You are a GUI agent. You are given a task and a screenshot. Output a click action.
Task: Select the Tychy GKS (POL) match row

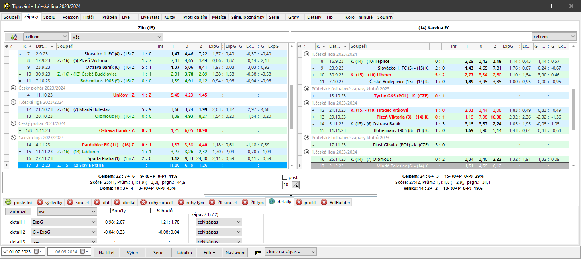click(x=440, y=96)
